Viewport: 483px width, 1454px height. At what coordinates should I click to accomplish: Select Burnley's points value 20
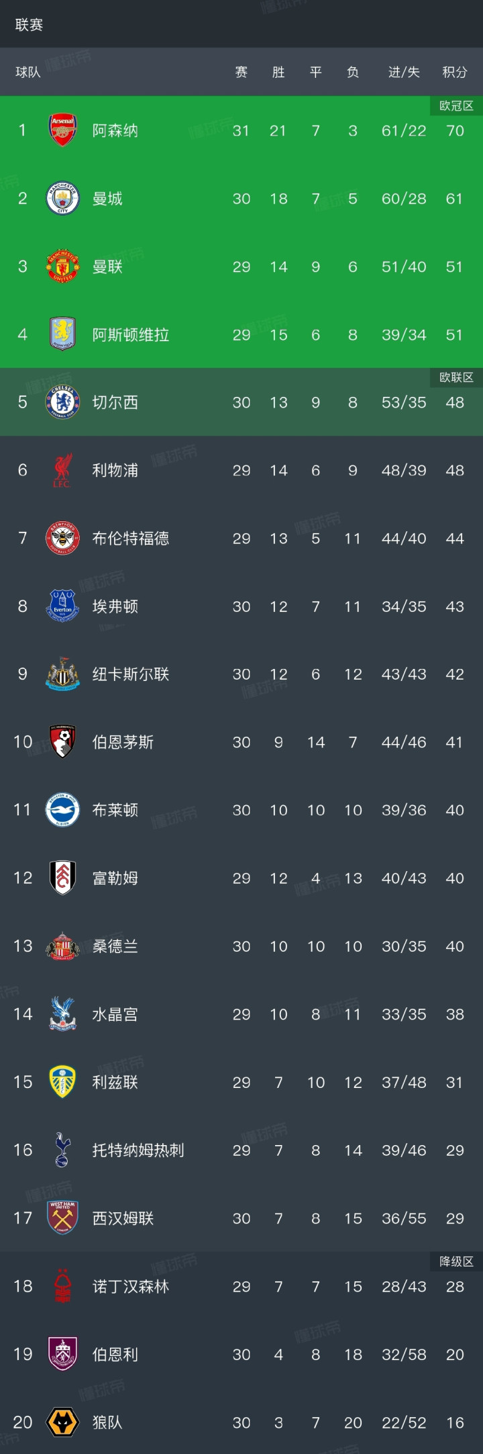pos(455,1354)
